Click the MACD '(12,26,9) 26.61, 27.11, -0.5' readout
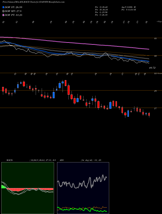 43,160
